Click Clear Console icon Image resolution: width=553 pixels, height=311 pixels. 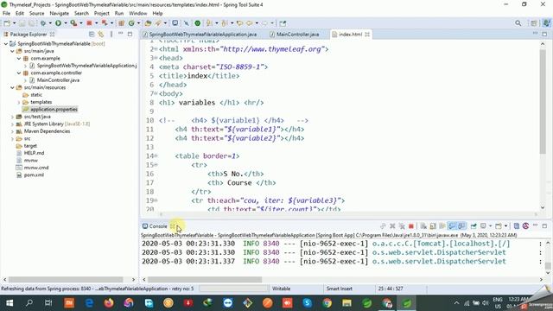[423, 226]
